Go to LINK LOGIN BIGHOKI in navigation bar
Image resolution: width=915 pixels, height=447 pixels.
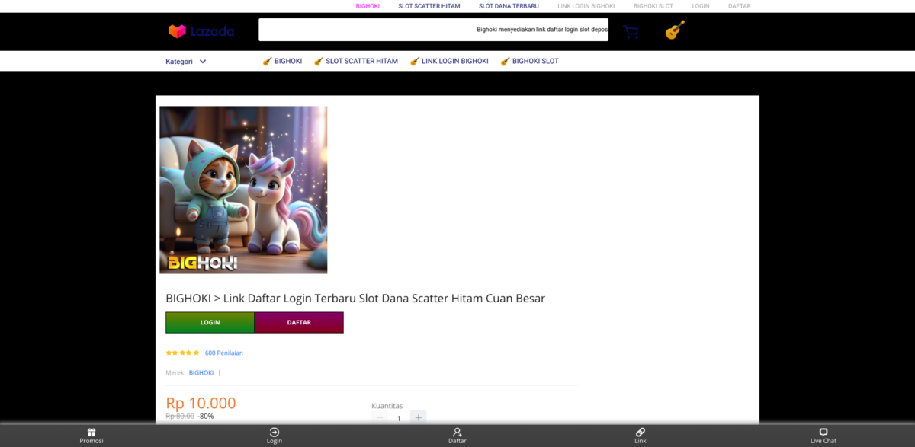pos(454,62)
